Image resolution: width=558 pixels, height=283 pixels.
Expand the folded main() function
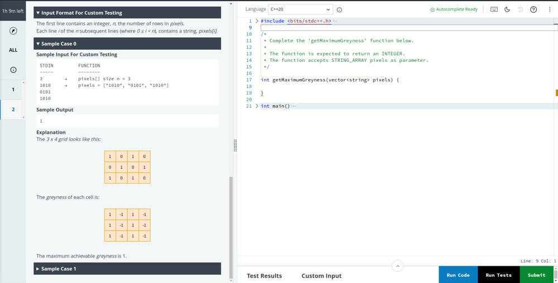[x=257, y=106]
